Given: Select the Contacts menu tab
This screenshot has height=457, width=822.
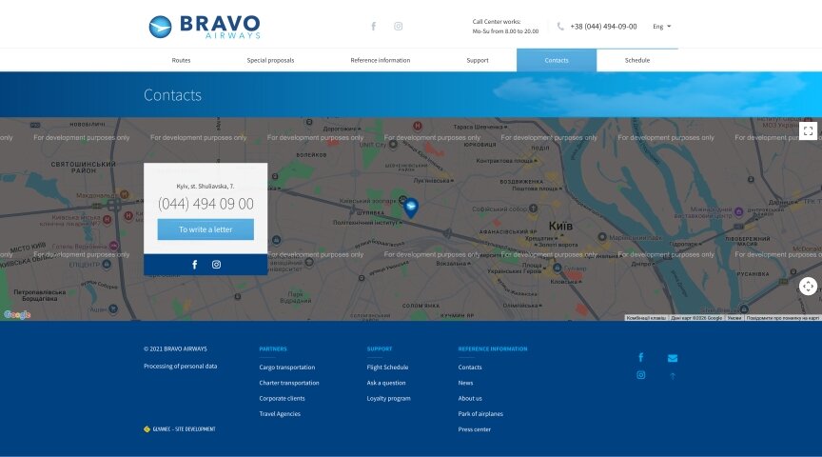Looking at the screenshot, I should [557, 60].
